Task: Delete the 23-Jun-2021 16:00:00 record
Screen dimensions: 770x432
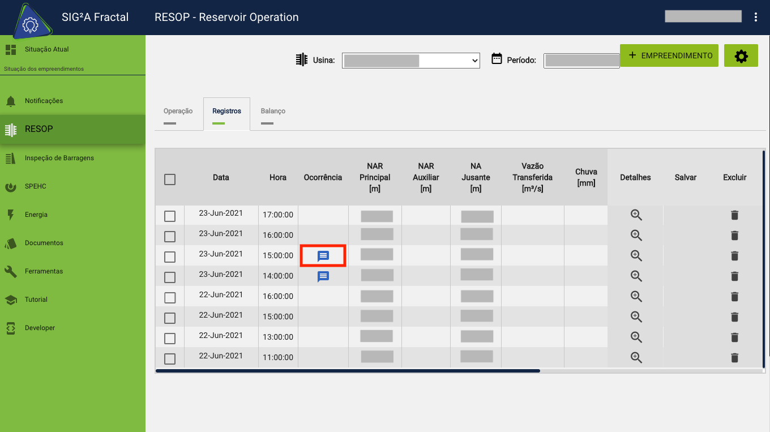Action: click(x=734, y=236)
